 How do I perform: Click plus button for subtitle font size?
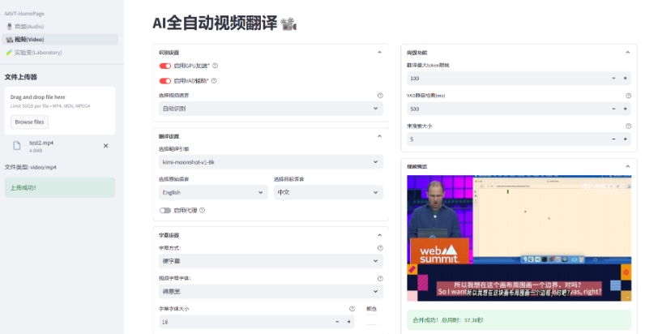(349, 322)
